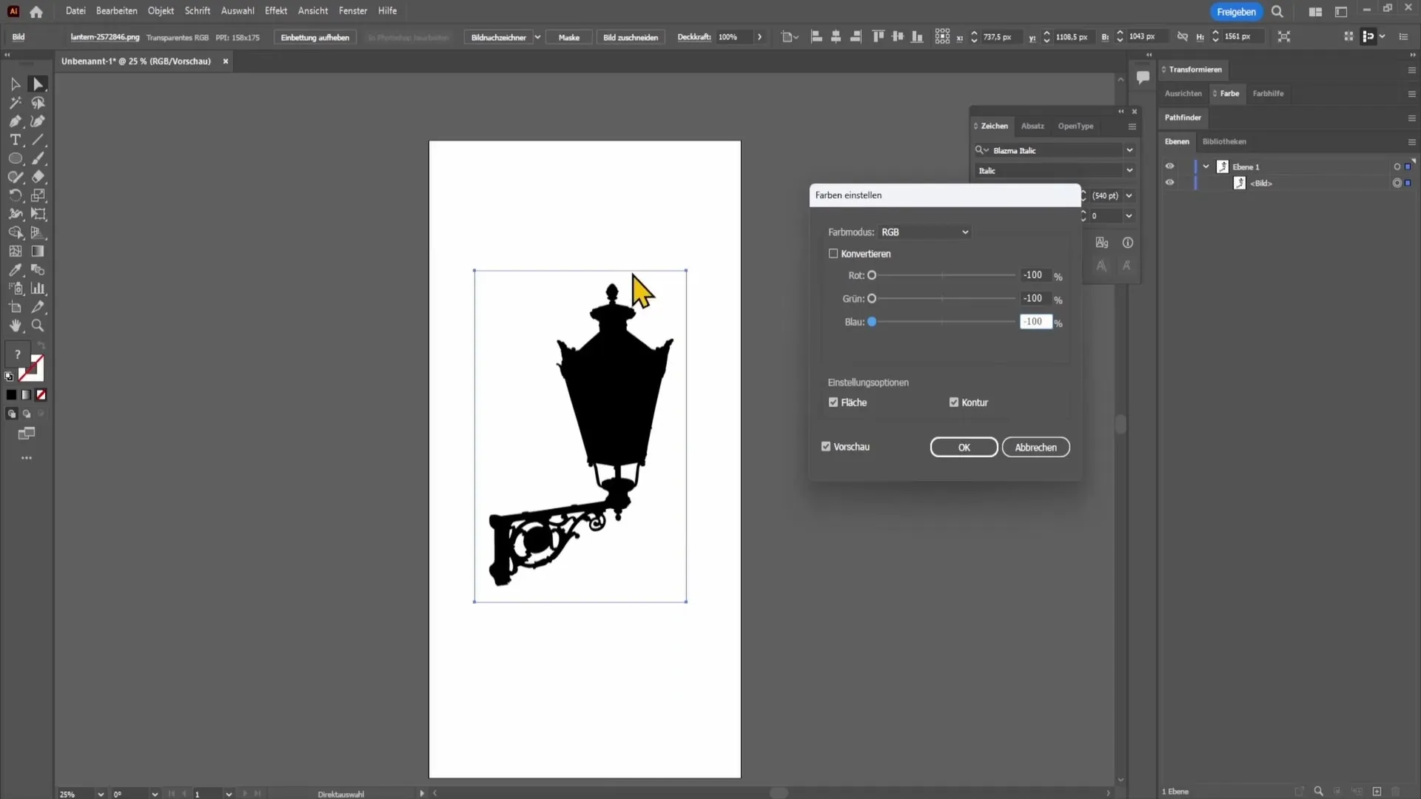The width and height of the screenshot is (1421, 799).
Task: Toggle the Vorschau preview checkbox
Action: pos(826,447)
